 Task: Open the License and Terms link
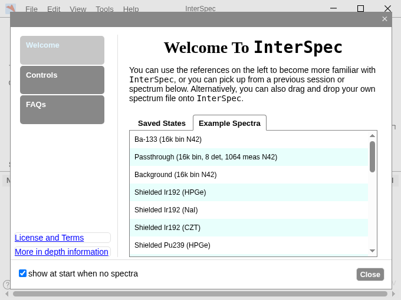[49, 238]
